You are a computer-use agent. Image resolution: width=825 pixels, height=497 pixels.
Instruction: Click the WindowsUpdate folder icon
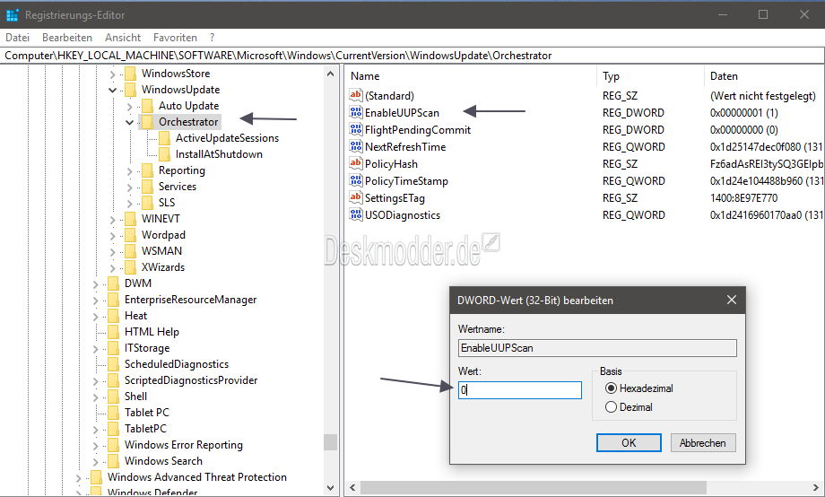point(131,90)
